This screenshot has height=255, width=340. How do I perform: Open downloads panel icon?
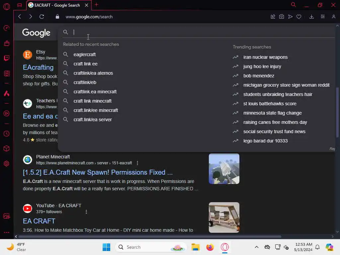click(x=311, y=17)
